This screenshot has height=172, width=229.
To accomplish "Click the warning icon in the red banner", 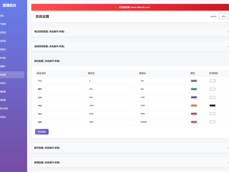I will pyautogui.click(x=116, y=7).
